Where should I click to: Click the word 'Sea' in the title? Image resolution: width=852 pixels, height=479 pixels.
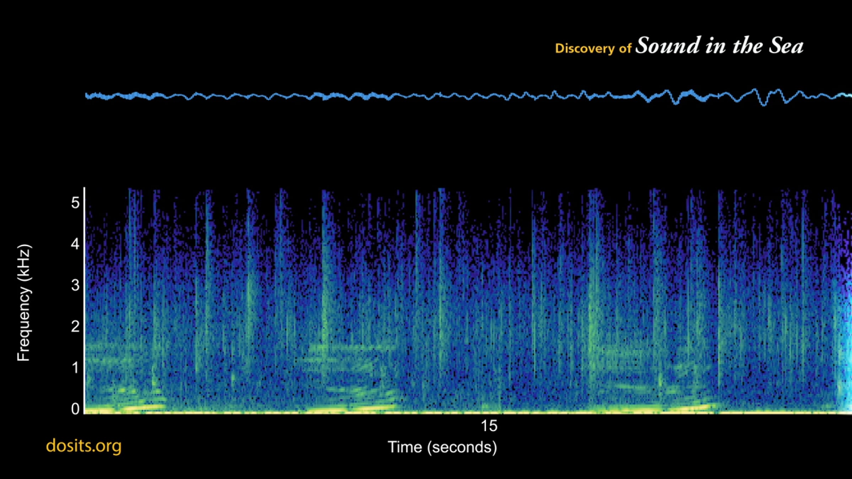pos(786,46)
